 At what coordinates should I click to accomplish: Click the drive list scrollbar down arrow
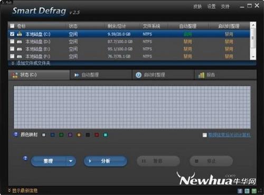click(253, 57)
